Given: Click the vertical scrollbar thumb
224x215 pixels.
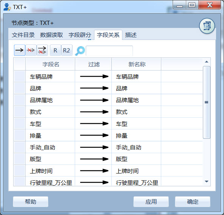Looking at the screenshot, I should [x=206, y=102].
